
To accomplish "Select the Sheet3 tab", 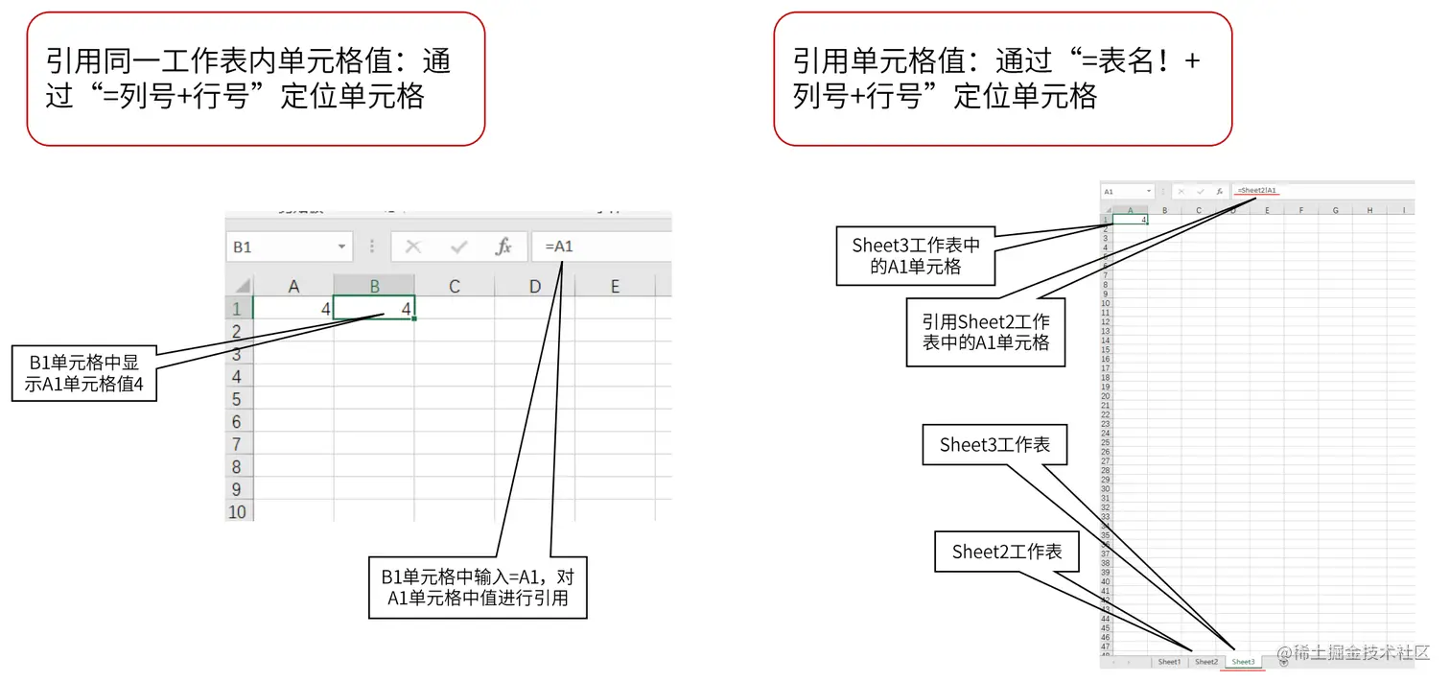I will pos(1243,661).
